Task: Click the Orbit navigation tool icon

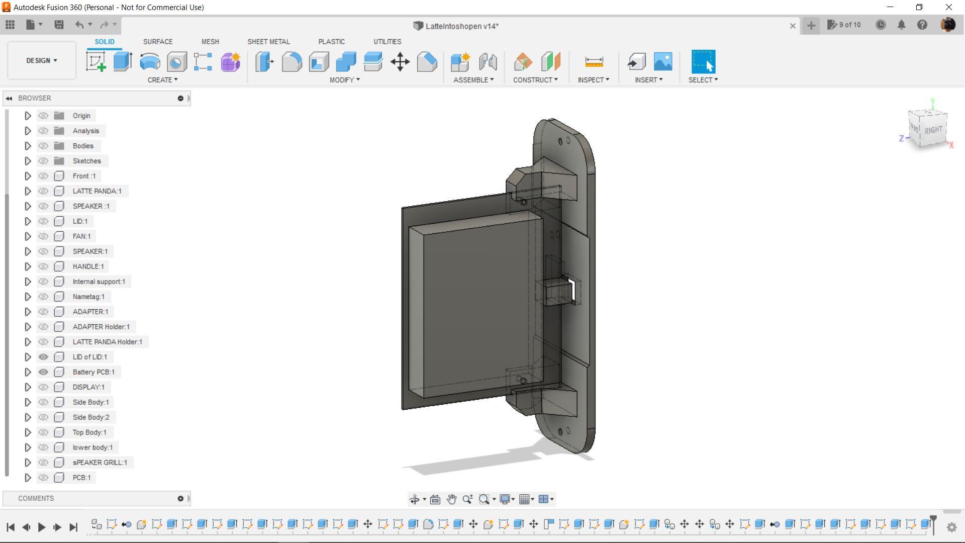Action: tap(414, 499)
